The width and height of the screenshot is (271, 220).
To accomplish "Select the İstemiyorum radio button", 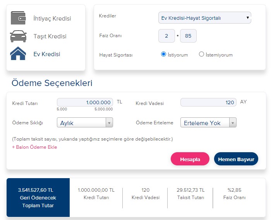I will [201, 54].
